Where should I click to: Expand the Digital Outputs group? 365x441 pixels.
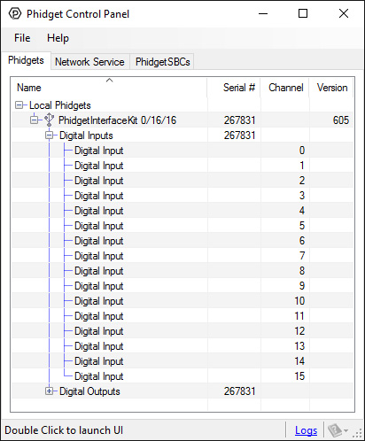[49, 391]
